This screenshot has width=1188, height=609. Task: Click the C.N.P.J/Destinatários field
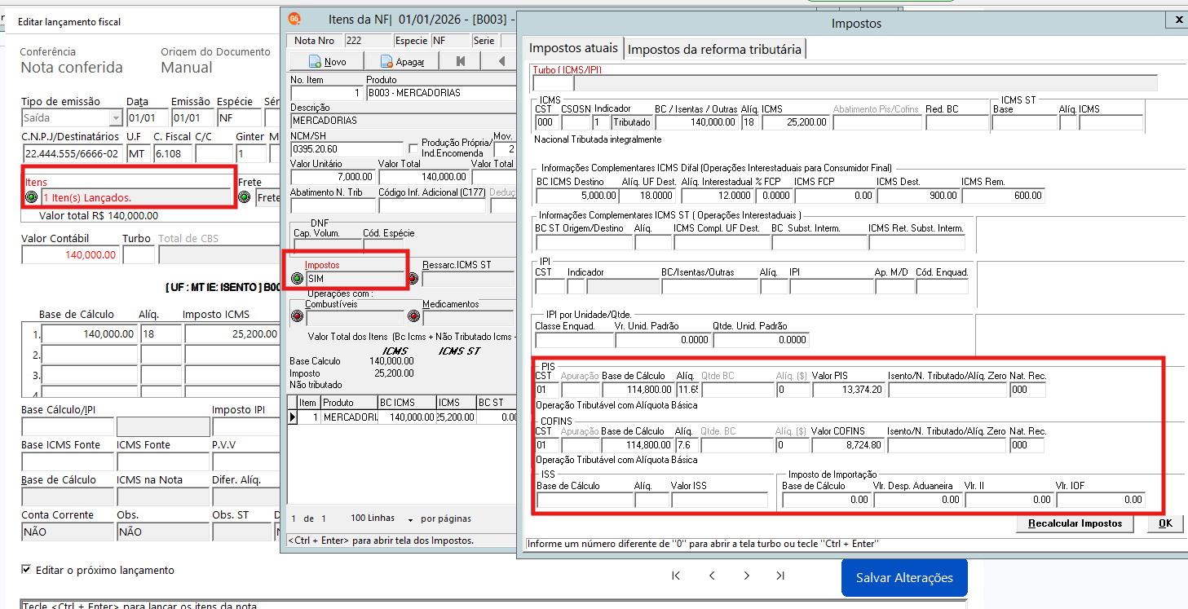[x=73, y=153]
